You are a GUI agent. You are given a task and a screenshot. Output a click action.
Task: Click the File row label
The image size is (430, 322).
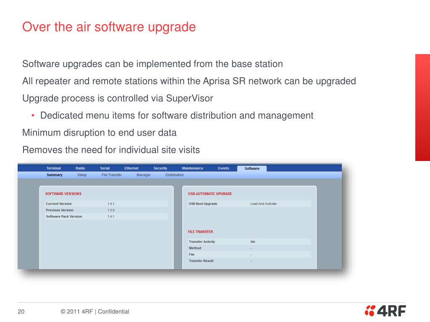(191, 254)
